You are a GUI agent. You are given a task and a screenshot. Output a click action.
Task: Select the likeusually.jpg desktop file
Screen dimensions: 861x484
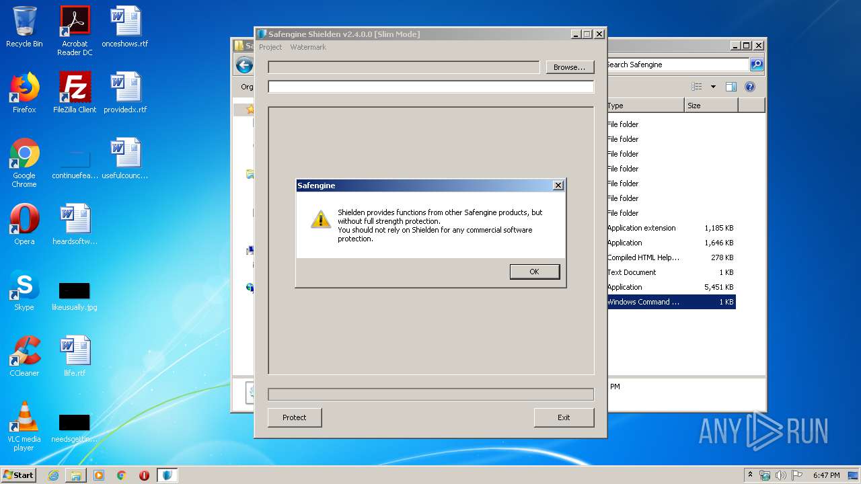pyautogui.click(x=75, y=296)
